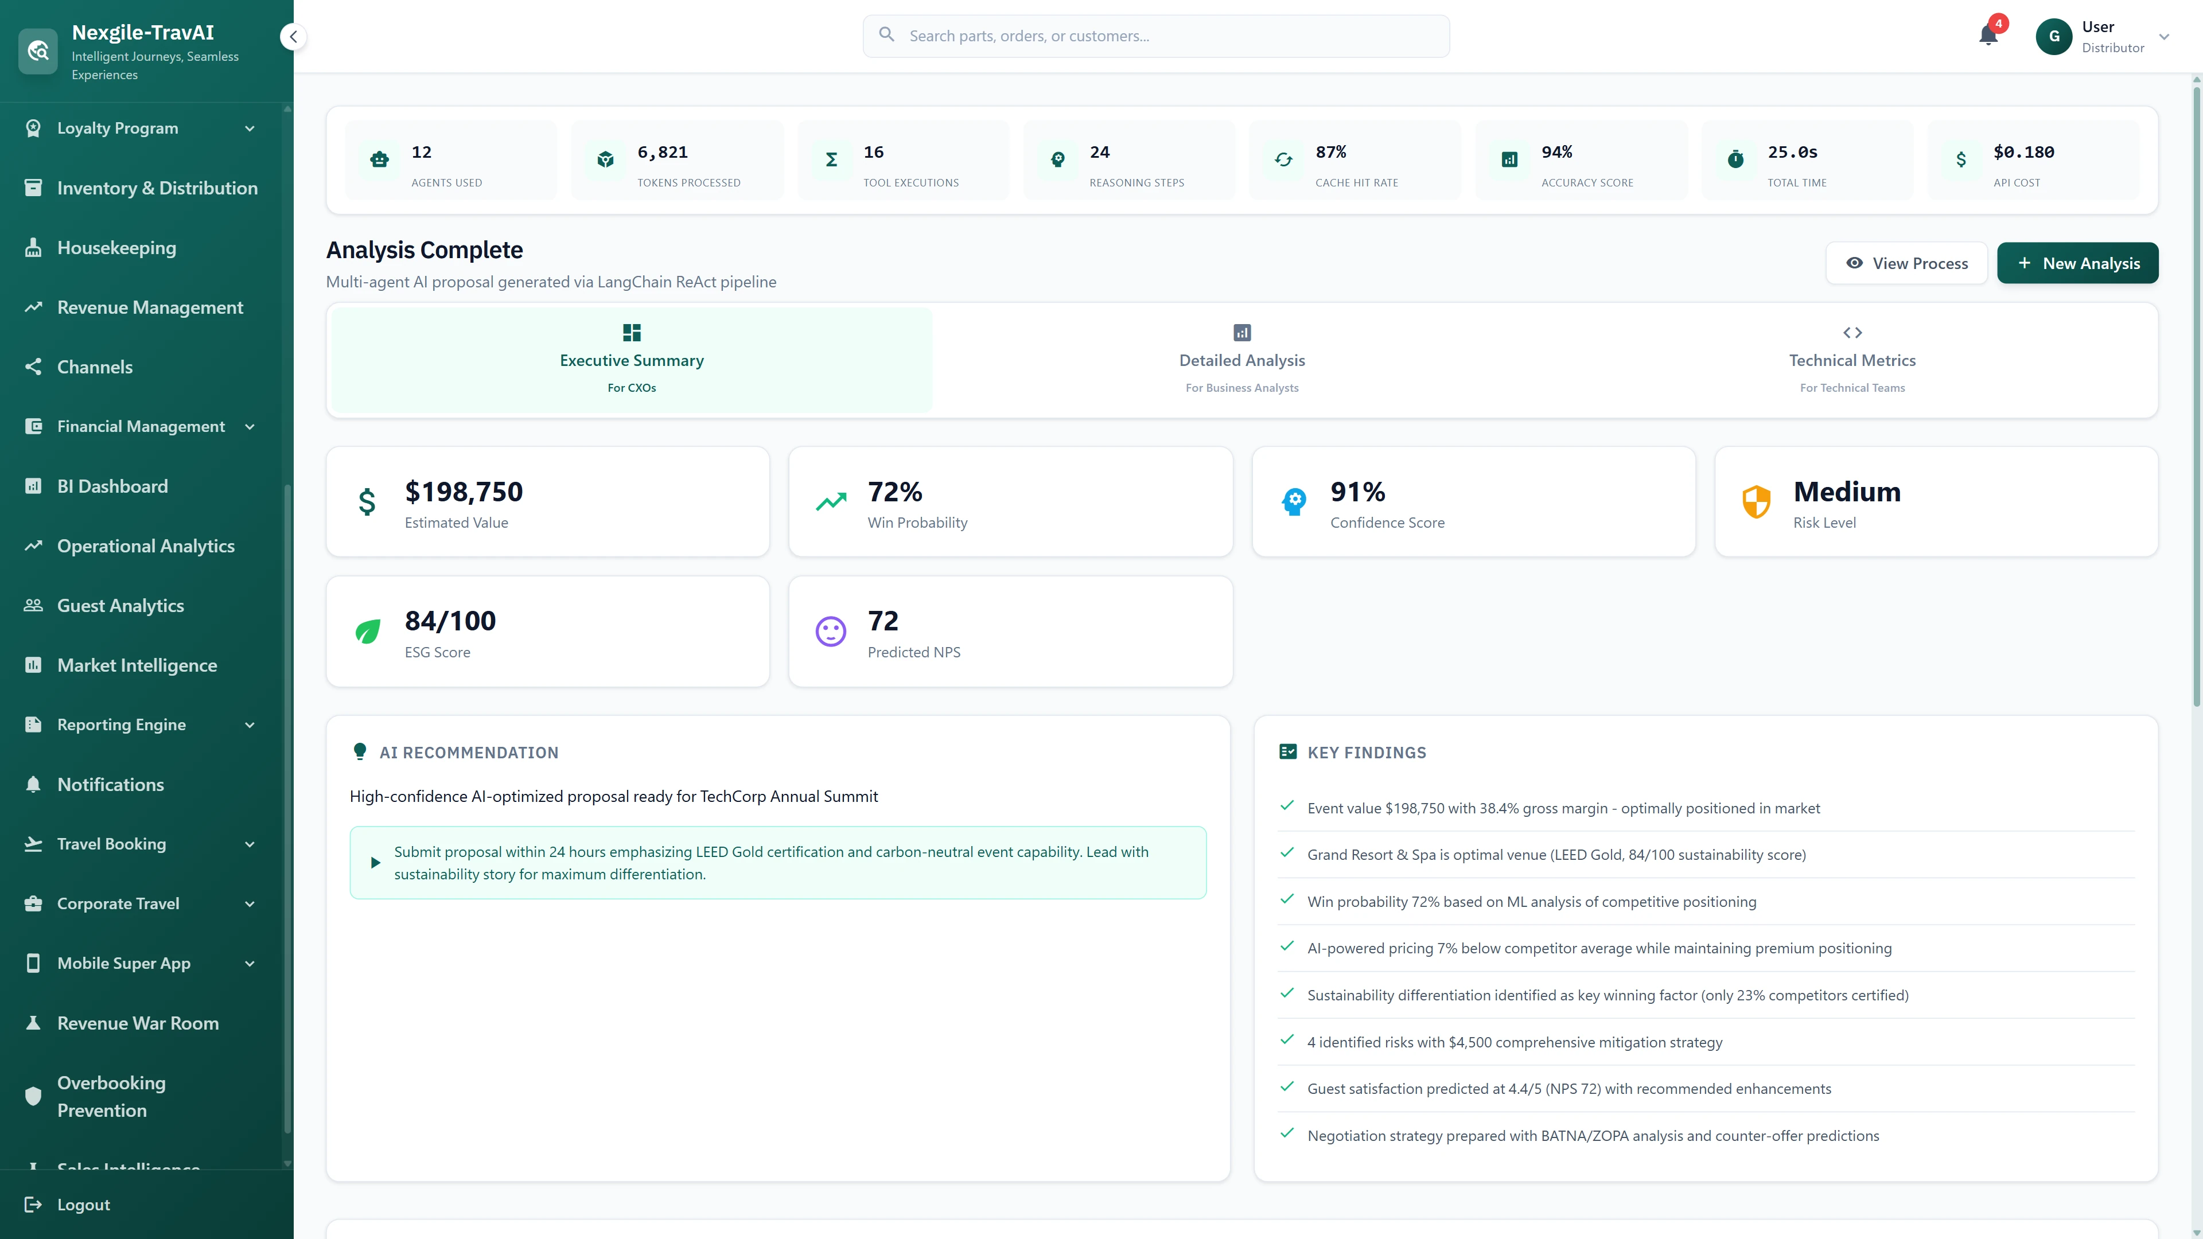The height and width of the screenshot is (1239, 2203).
Task: Open the Corporate Travel submenu
Action: [249, 904]
